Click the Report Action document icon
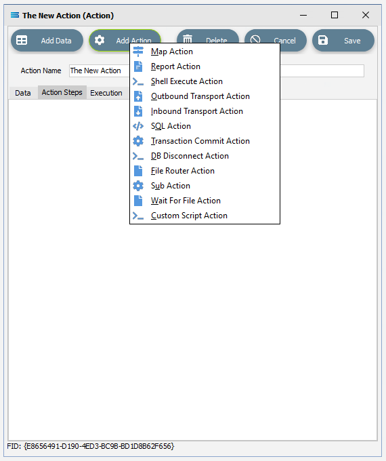 (x=138, y=66)
